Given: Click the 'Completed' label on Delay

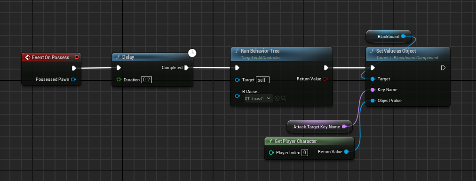Looking at the screenshot, I should [172, 68].
